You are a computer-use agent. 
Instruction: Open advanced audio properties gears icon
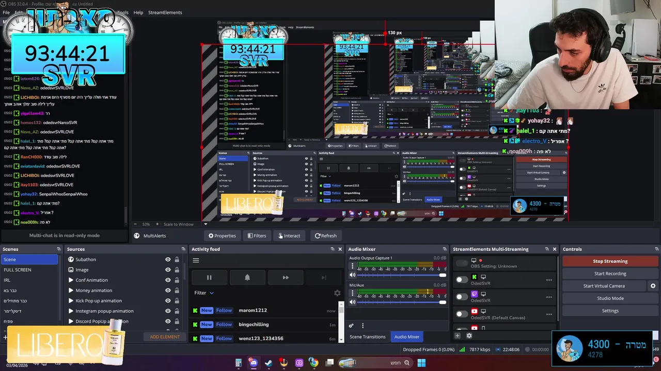click(x=351, y=326)
